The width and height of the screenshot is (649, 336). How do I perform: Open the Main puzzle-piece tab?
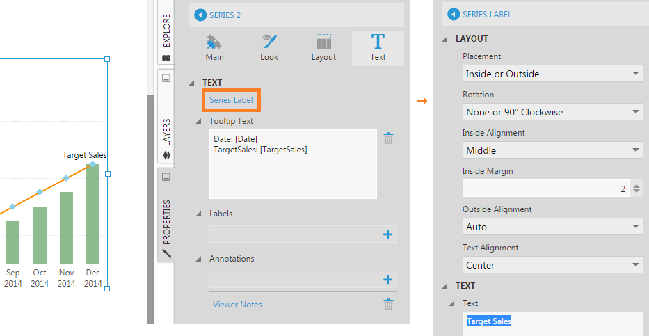[214, 48]
